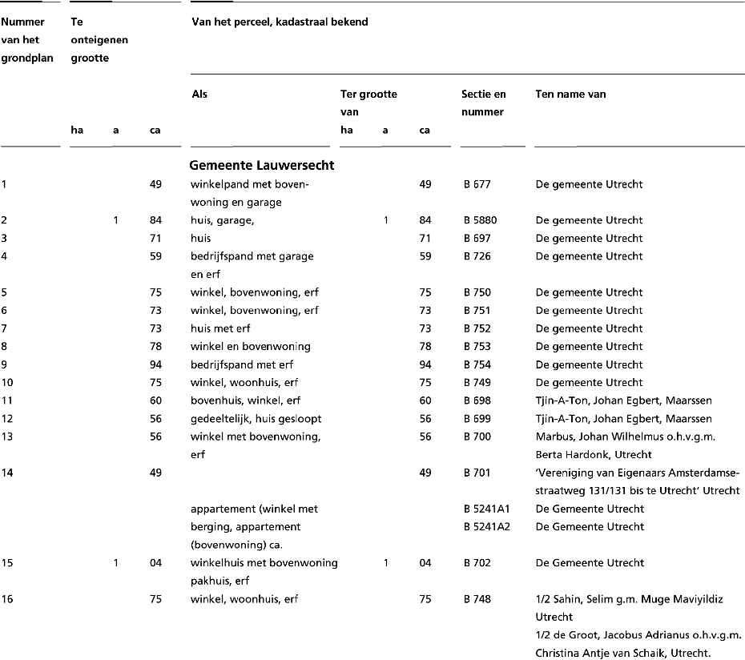Click 'woning en garage' description line
Image resolution: width=745 pixels, height=660 pixels.
[236, 203]
